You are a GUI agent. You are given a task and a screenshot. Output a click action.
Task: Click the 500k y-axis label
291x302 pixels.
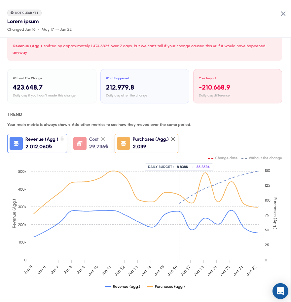(x=22, y=171)
